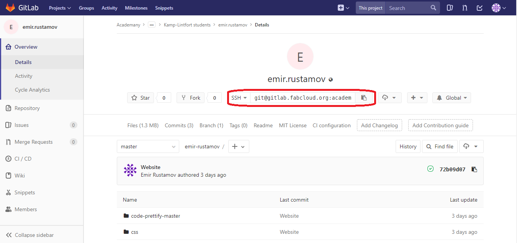Open the Todos checkmark icon in the navbar
The height and width of the screenshot is (243, 517).
479,8
